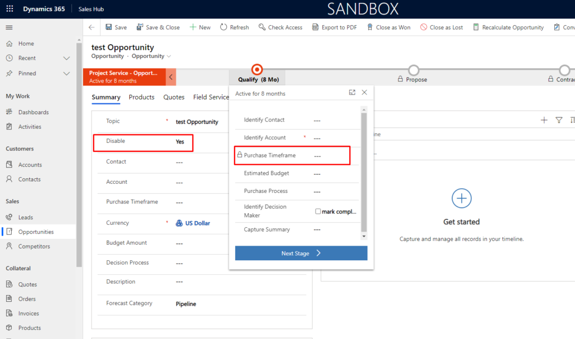Expand the Pinned list chevron

tap(66, 74)
